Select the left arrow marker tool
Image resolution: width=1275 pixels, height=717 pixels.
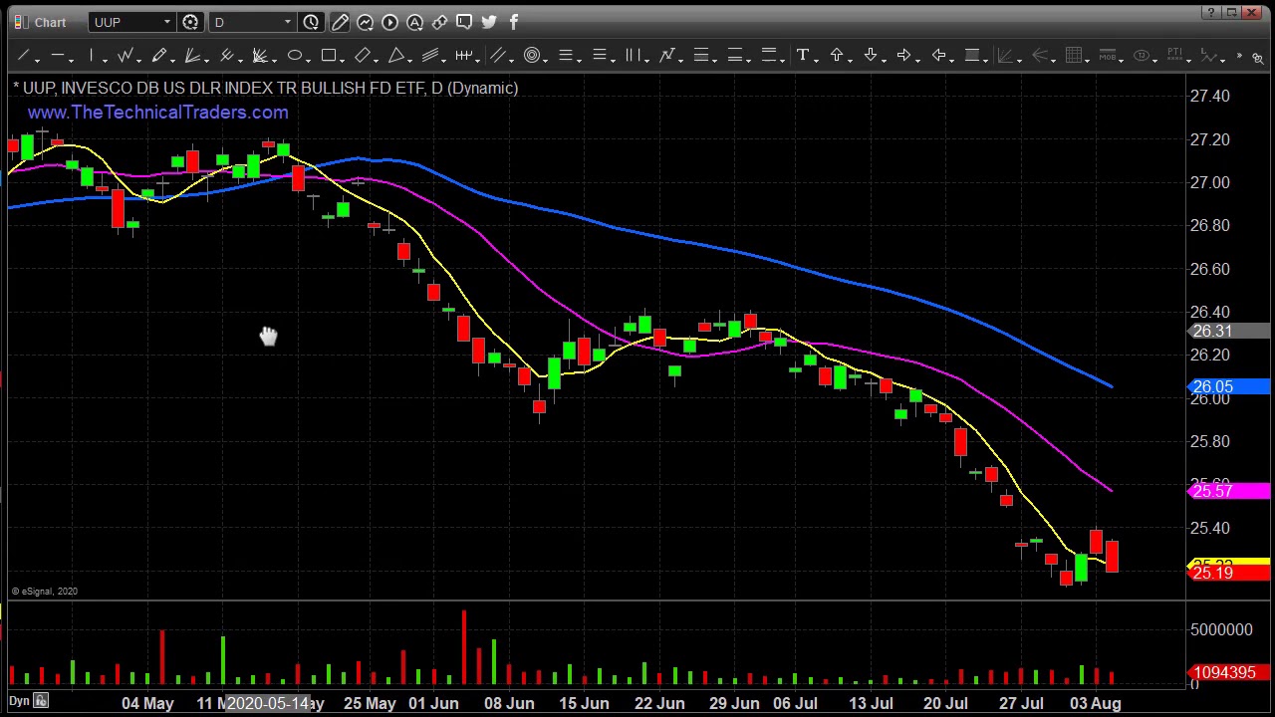coord(938,56)
